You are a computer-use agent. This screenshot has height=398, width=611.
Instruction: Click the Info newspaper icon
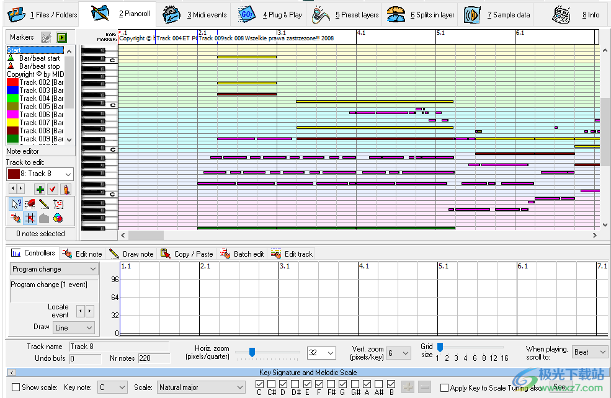561,15
